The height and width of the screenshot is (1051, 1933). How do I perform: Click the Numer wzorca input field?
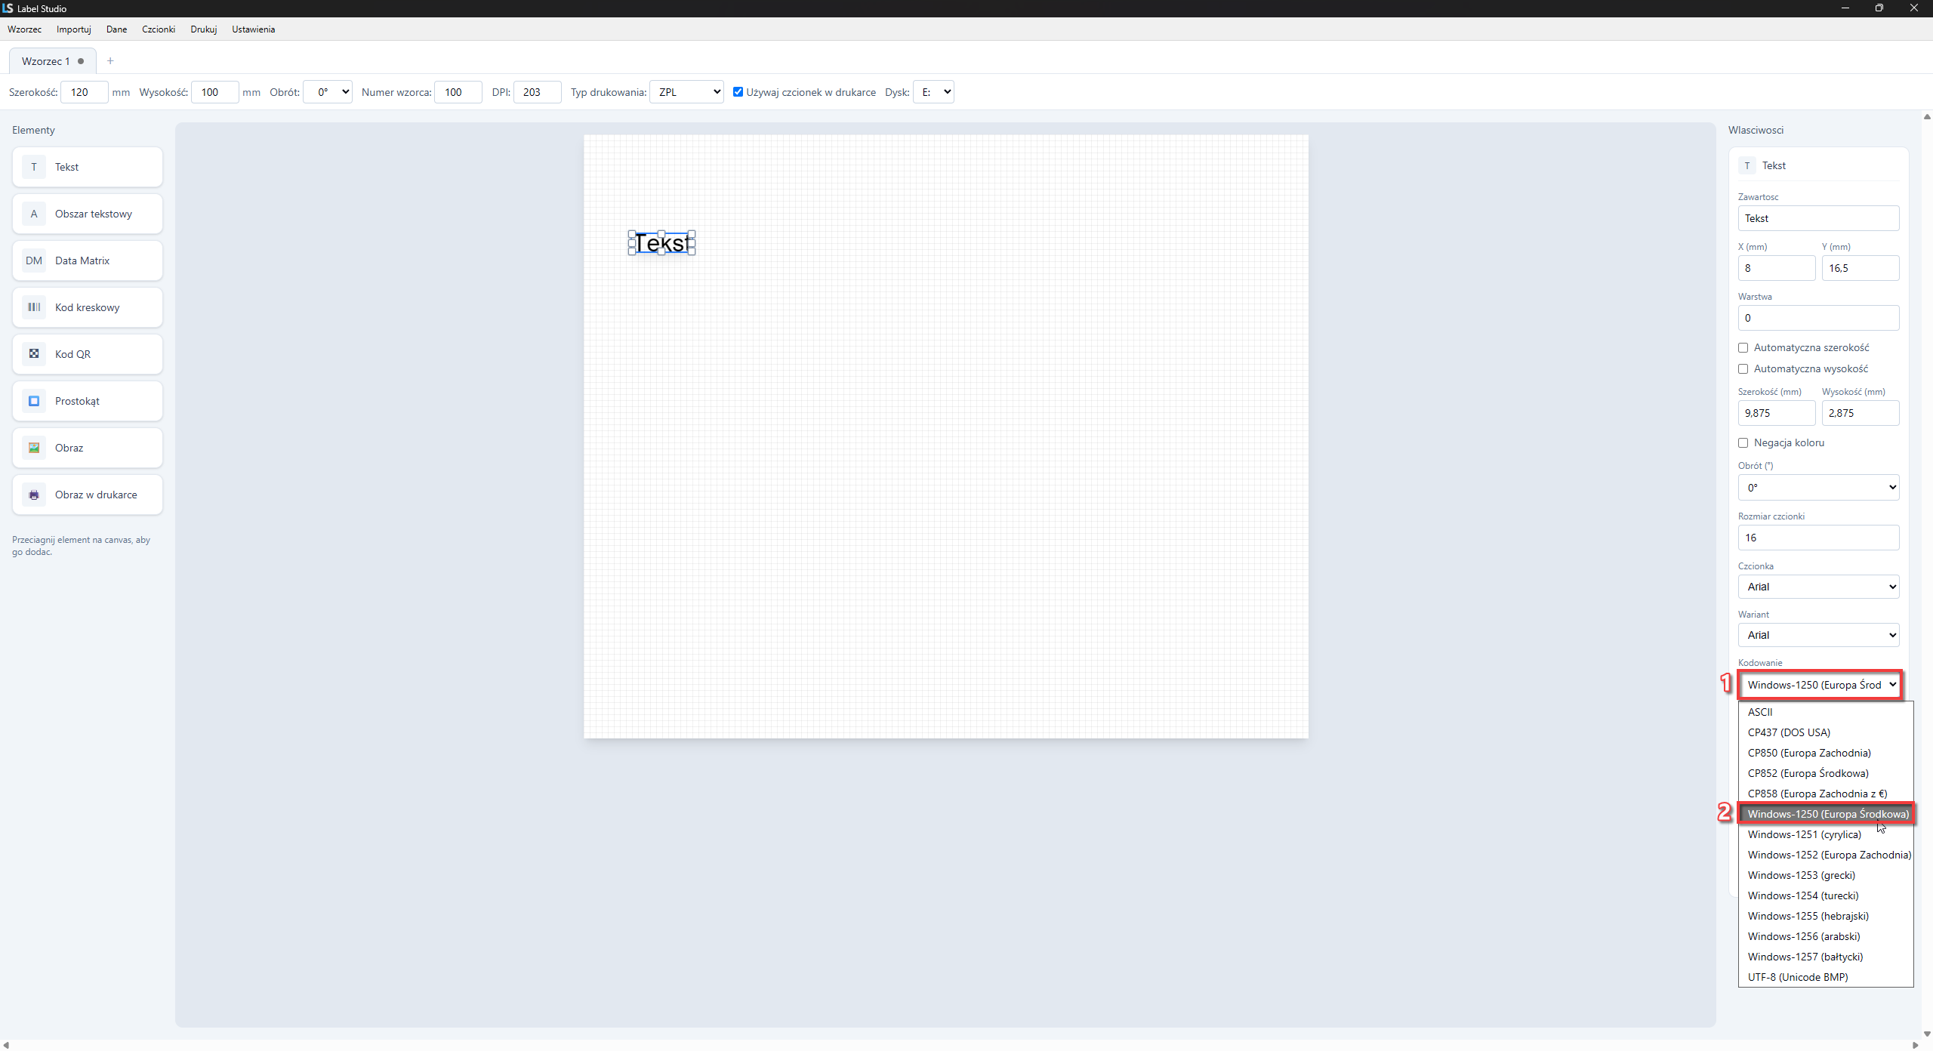[x=458, y=92]
